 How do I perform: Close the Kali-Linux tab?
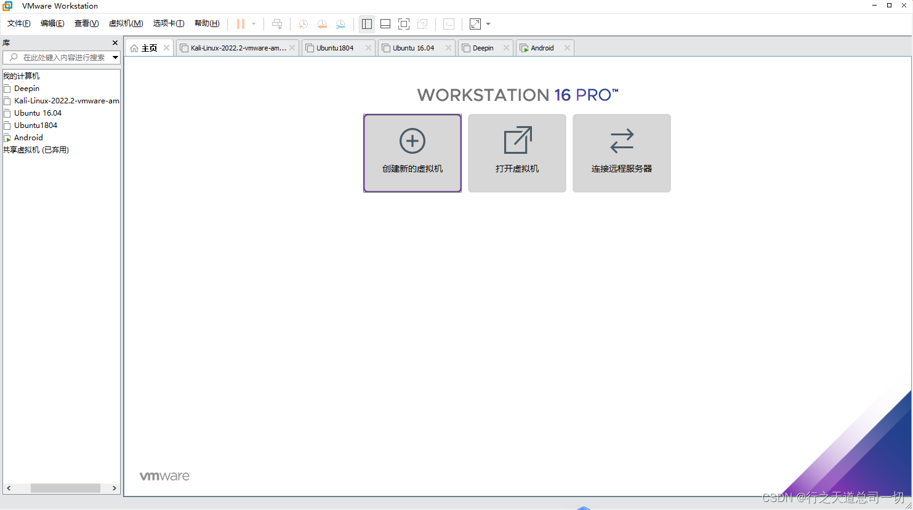[292, 48]
